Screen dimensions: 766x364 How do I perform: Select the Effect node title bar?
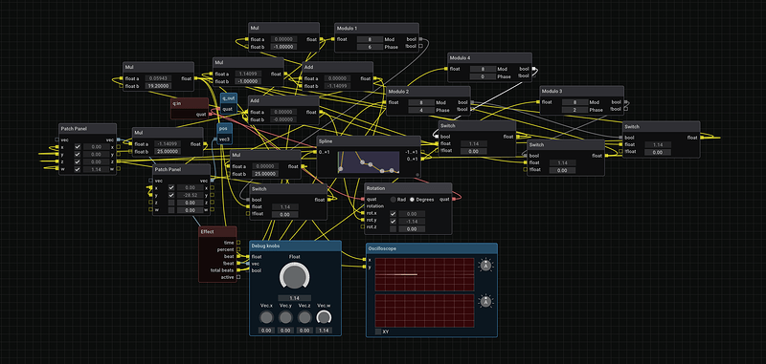tap(217, 231)
